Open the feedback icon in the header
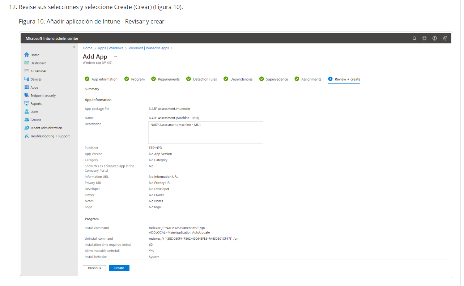 click(x=445, y=38)
